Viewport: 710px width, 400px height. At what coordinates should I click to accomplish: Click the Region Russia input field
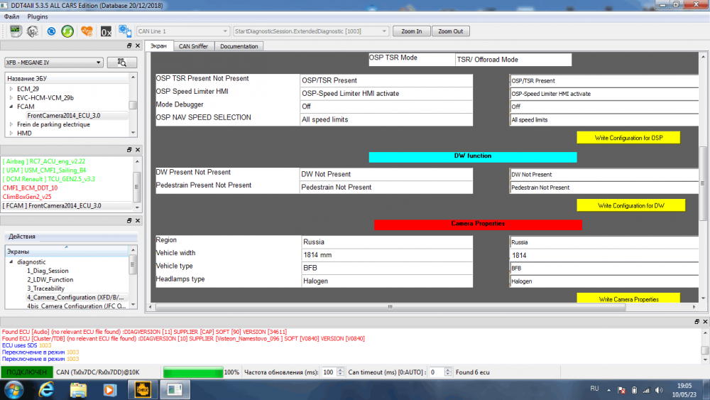[604, 242]
